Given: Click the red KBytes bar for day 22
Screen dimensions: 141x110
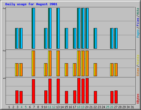Looking at the screenshot, I should [x=95, y=97].
